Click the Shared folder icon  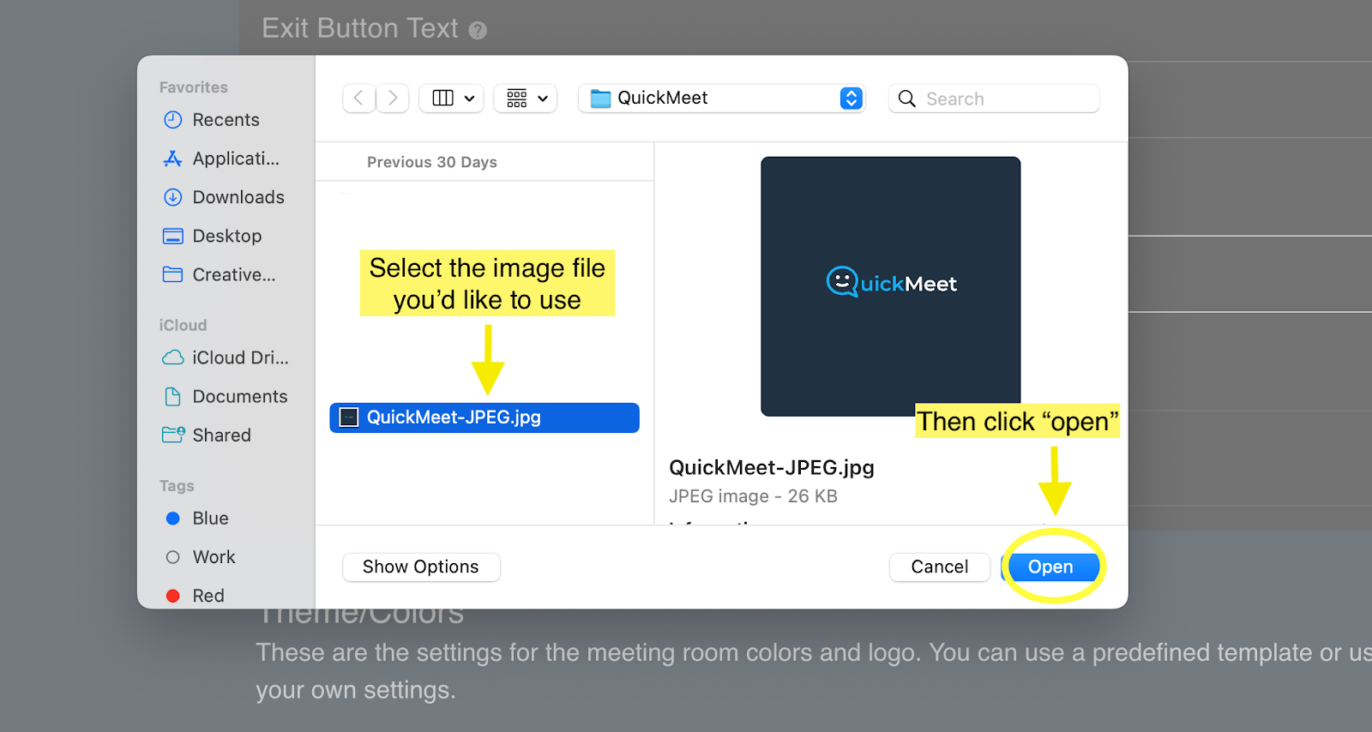click(173, 435)
